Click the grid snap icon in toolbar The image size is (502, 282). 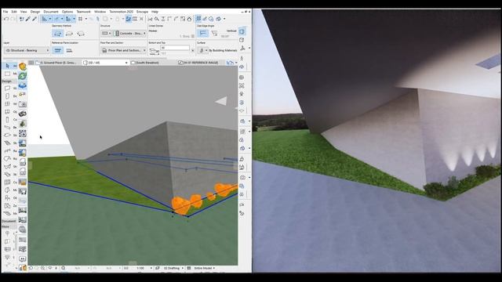[x=80, y=19]
